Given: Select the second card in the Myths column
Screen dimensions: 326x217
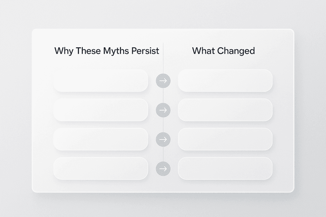Looking at the screenshot, I should 101,110.
